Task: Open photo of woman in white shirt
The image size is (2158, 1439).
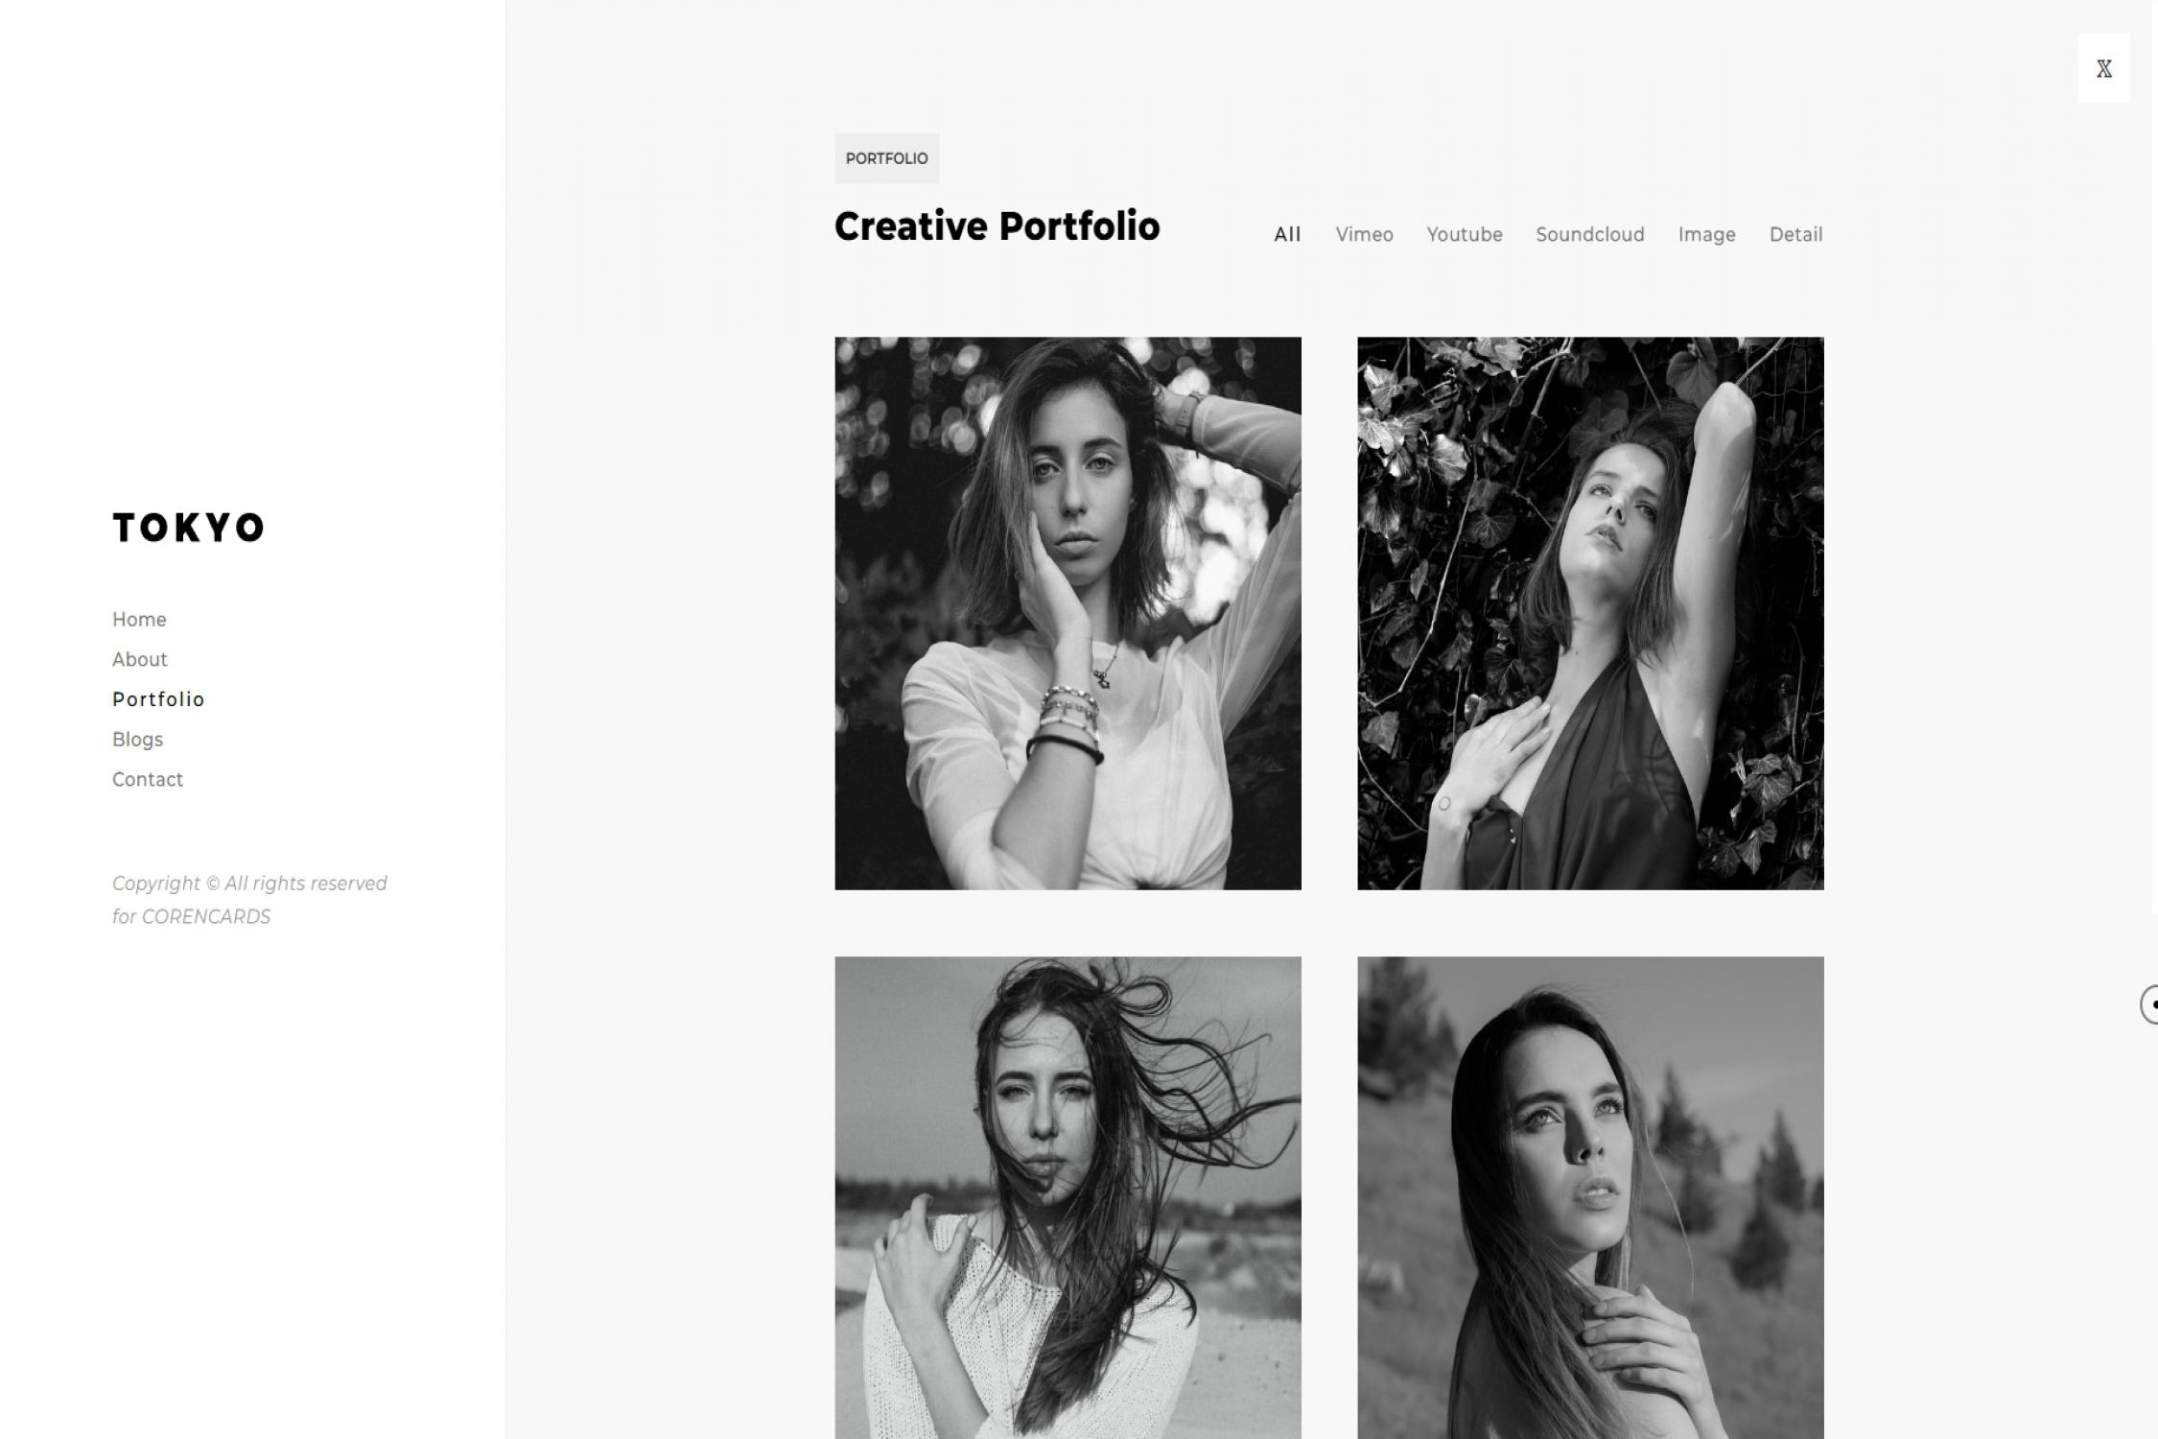Action: pos(1067,614)
